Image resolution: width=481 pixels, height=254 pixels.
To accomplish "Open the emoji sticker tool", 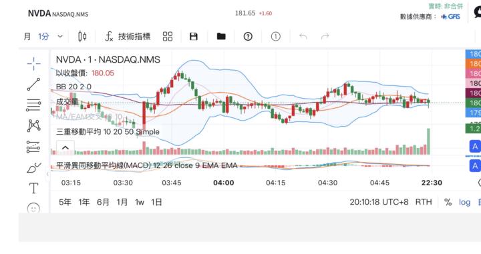I will click(33, 208).
